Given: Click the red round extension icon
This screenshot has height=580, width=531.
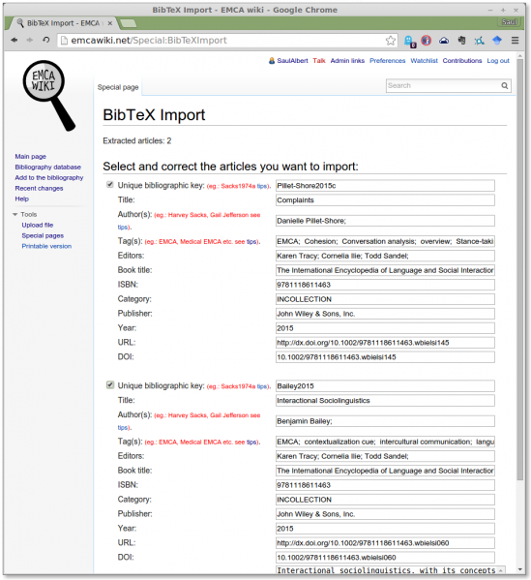Looking at the screenshot, I should (426, 41).
